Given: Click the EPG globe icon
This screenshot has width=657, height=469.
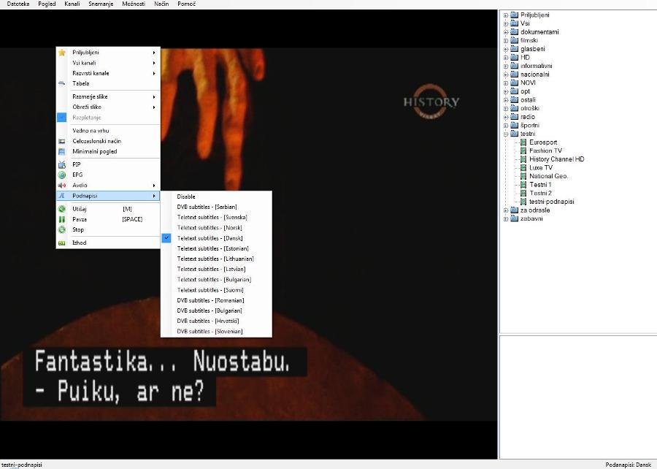Looking at the screenshot, I should pyautogui.click(x=62, y=175).
